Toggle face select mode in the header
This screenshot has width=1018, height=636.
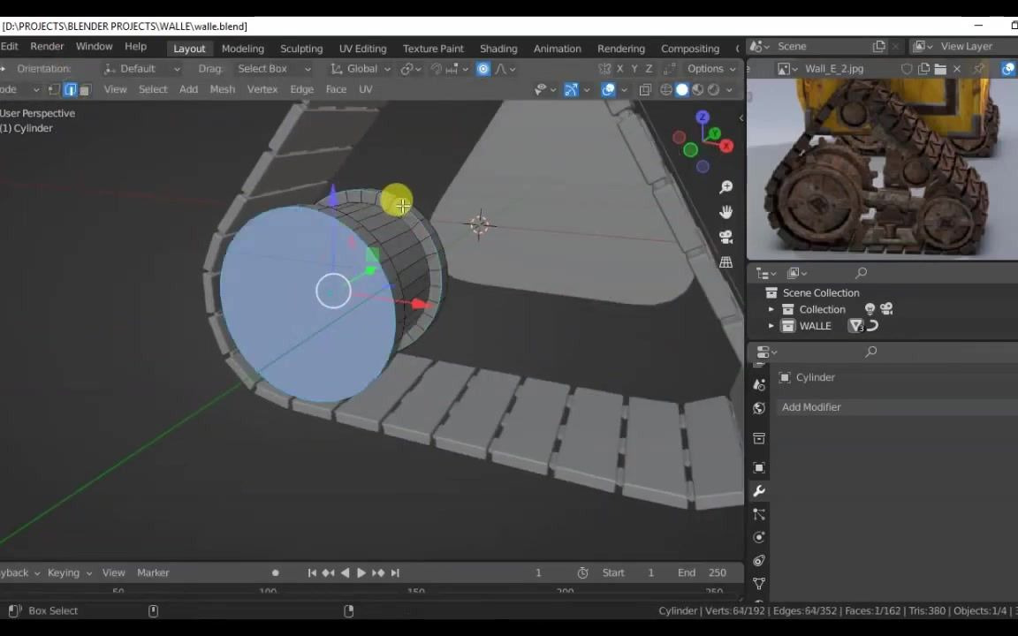pos(85,89)
